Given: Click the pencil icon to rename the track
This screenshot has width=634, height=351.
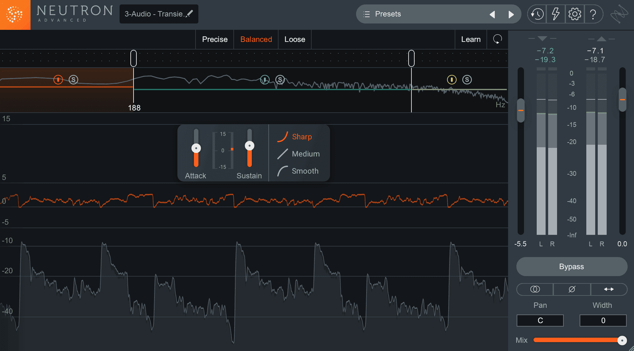Looking at the screenshot, I should tap(190, 13).
